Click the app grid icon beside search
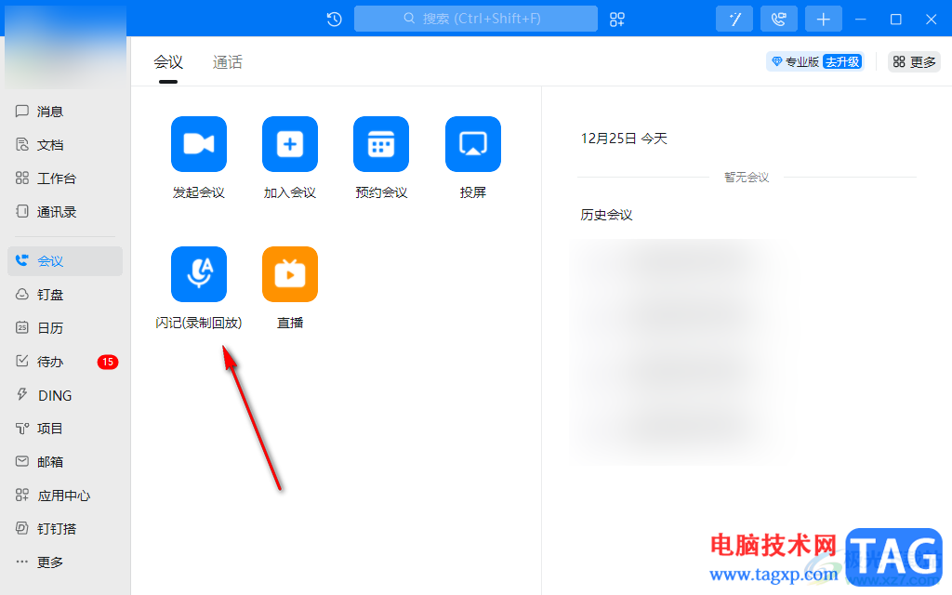The height and width of the screenshot is (595, 952). [617, 20]
